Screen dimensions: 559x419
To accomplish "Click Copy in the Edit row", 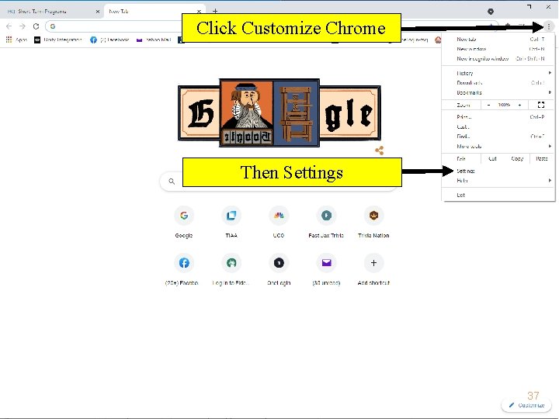I will click(517, 158).
